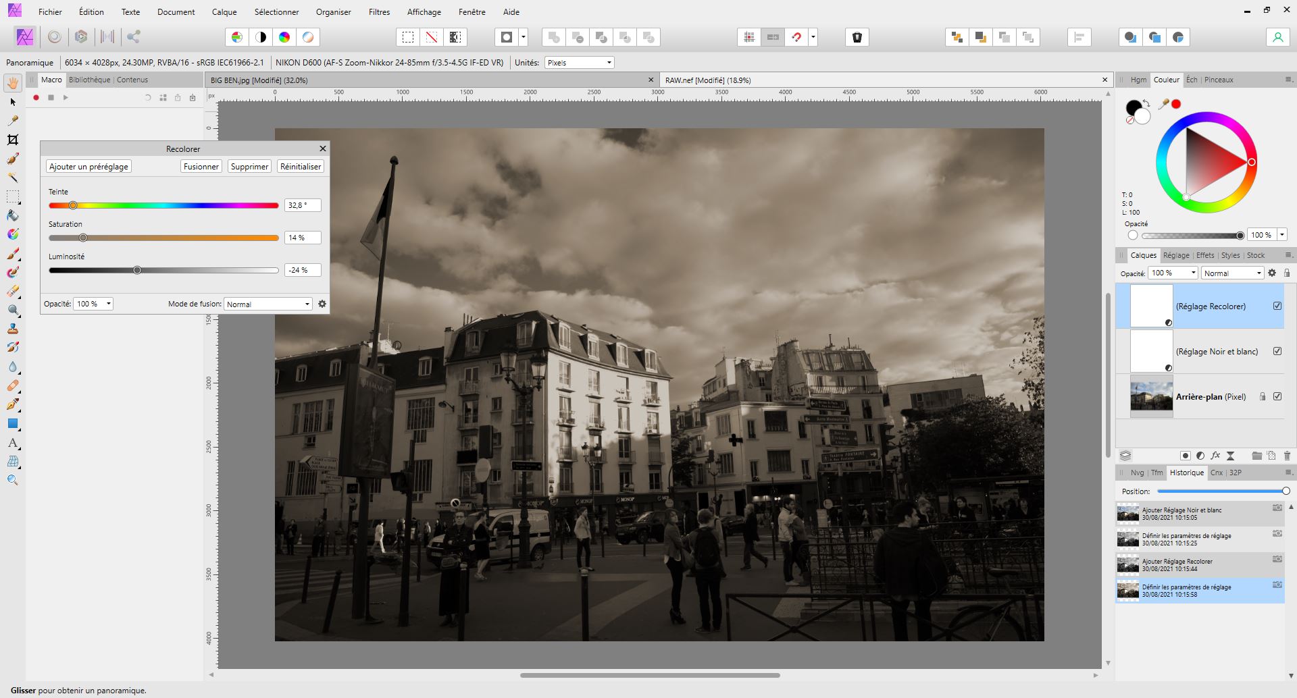Select the Zoom magnifier tool at toolbar bottom
Image resolution: width=1297 pixels, height=698 pixels.
click(x=13, y=481)
